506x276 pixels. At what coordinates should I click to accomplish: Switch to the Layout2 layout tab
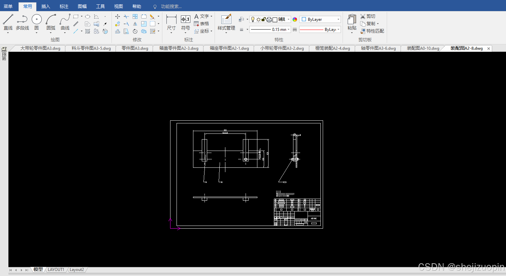coord(77,270)
